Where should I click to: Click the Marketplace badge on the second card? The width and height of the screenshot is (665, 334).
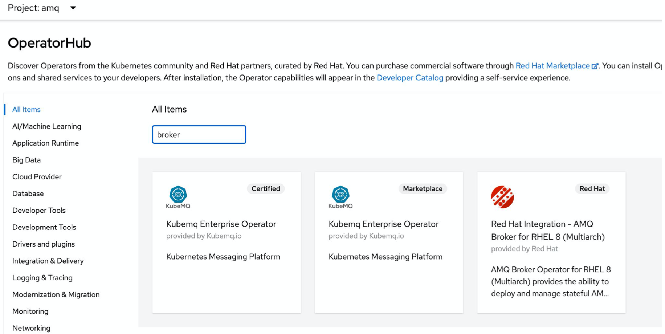point(423,188)
